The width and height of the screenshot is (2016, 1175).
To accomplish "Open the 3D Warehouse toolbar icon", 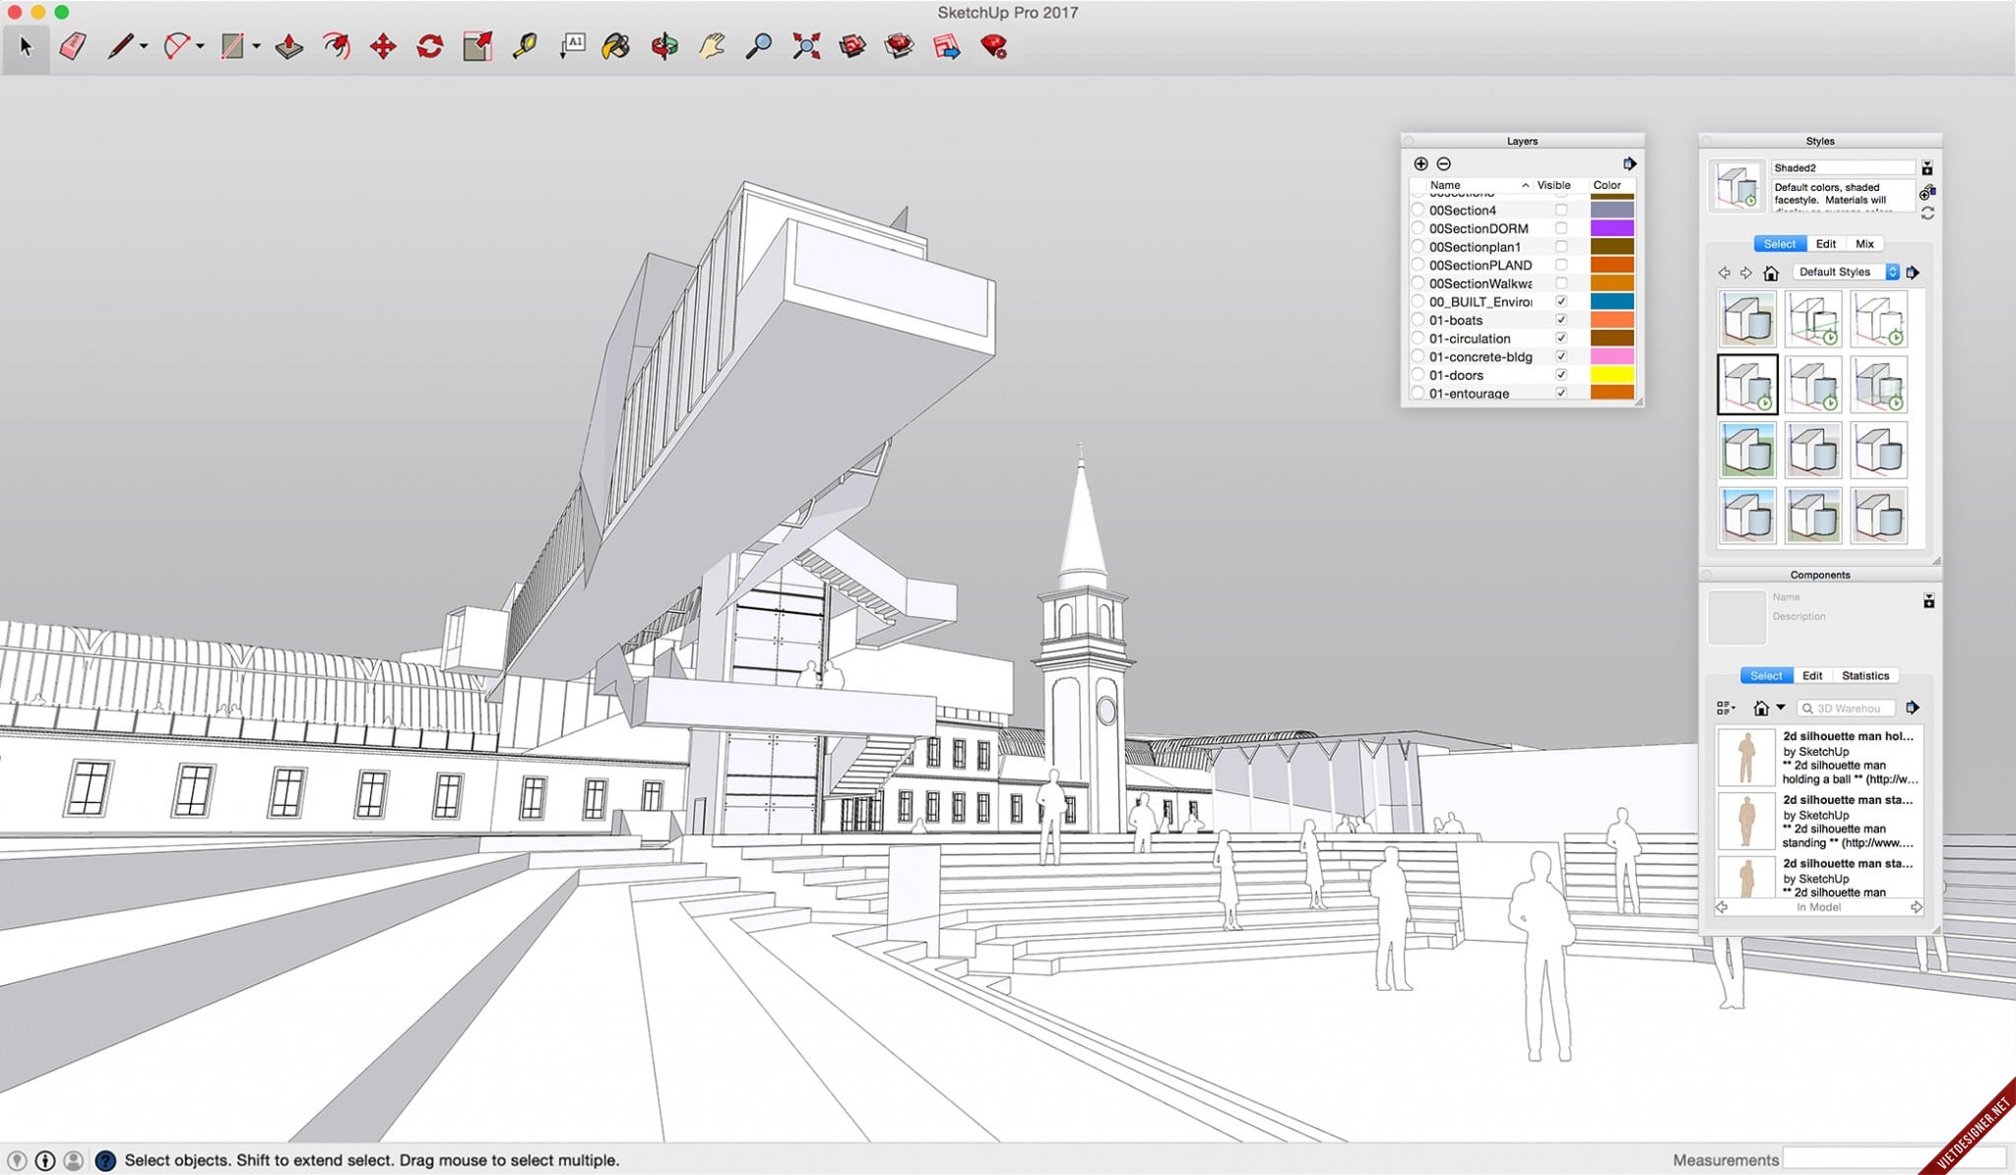I will point(852,45).
